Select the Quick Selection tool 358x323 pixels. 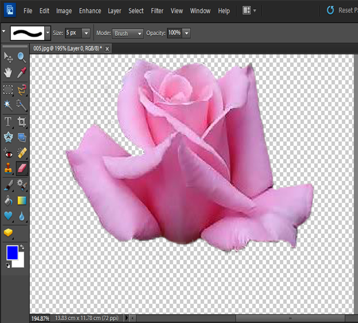22,105
